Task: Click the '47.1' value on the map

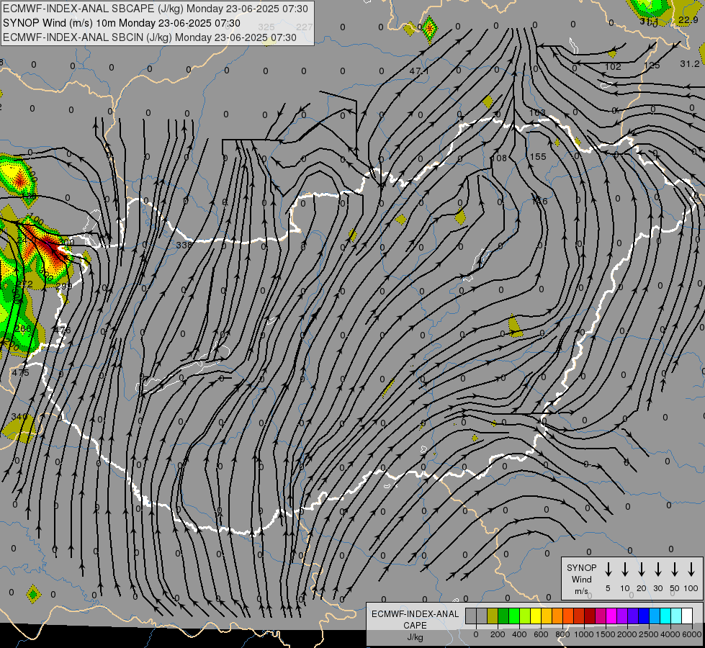Action: click(419, 71)
